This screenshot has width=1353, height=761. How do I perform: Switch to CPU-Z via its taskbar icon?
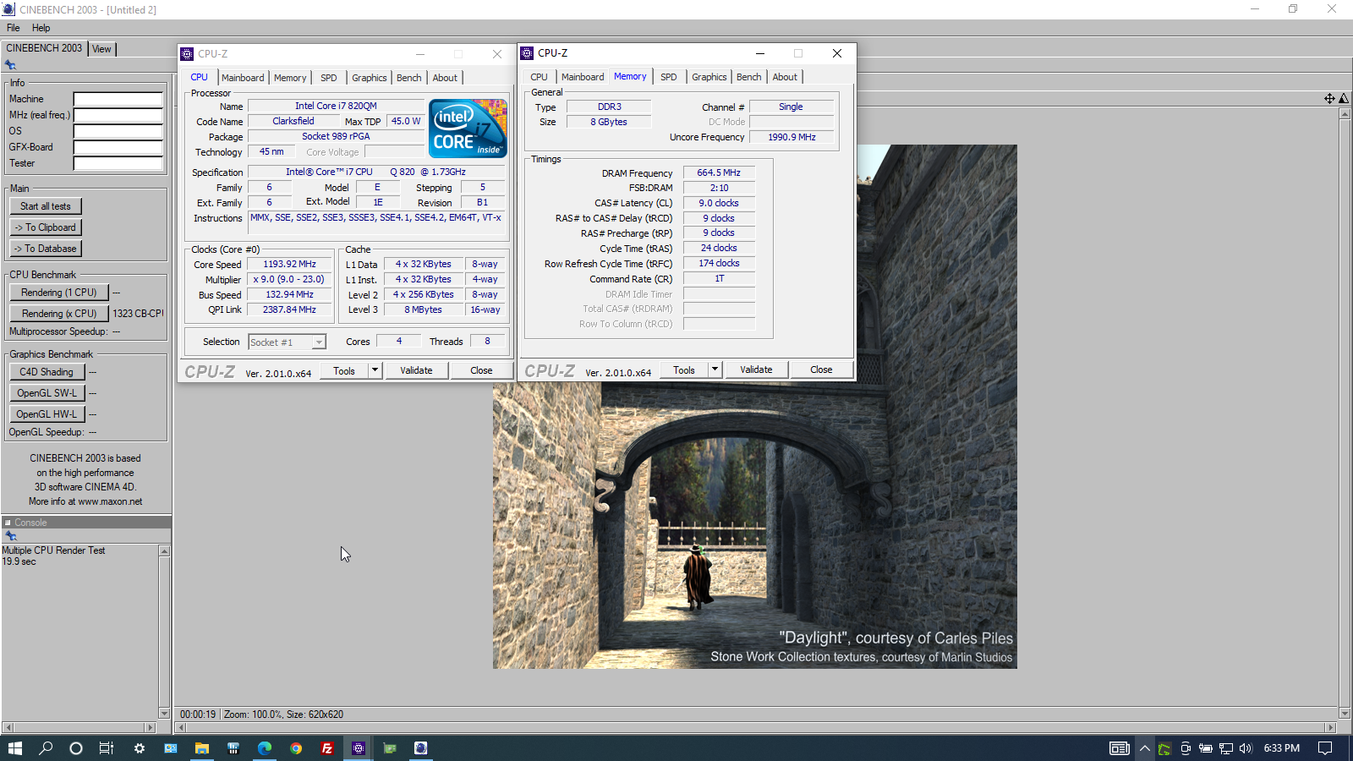(x=359, y=748)
